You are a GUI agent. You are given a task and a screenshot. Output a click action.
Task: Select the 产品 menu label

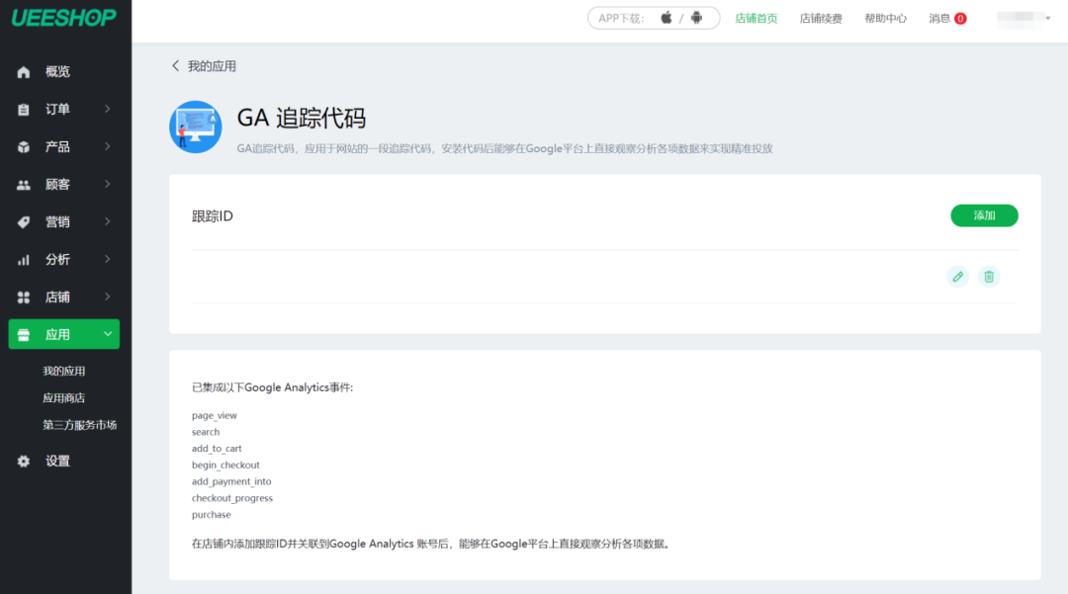(x=58, y=147)
